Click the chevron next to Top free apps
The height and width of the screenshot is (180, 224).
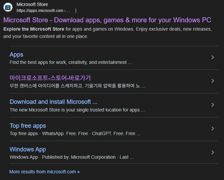(x=213, y=128)
